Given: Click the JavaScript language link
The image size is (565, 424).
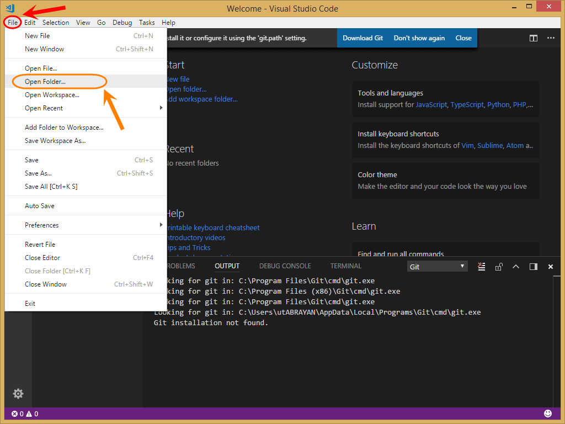Looking at the screenshot, I should click(x=431, y=104).
